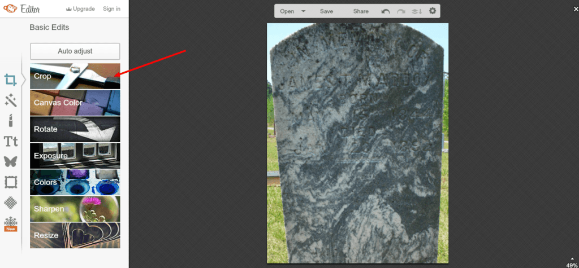Open the Text tool tab

pos(10,141)
